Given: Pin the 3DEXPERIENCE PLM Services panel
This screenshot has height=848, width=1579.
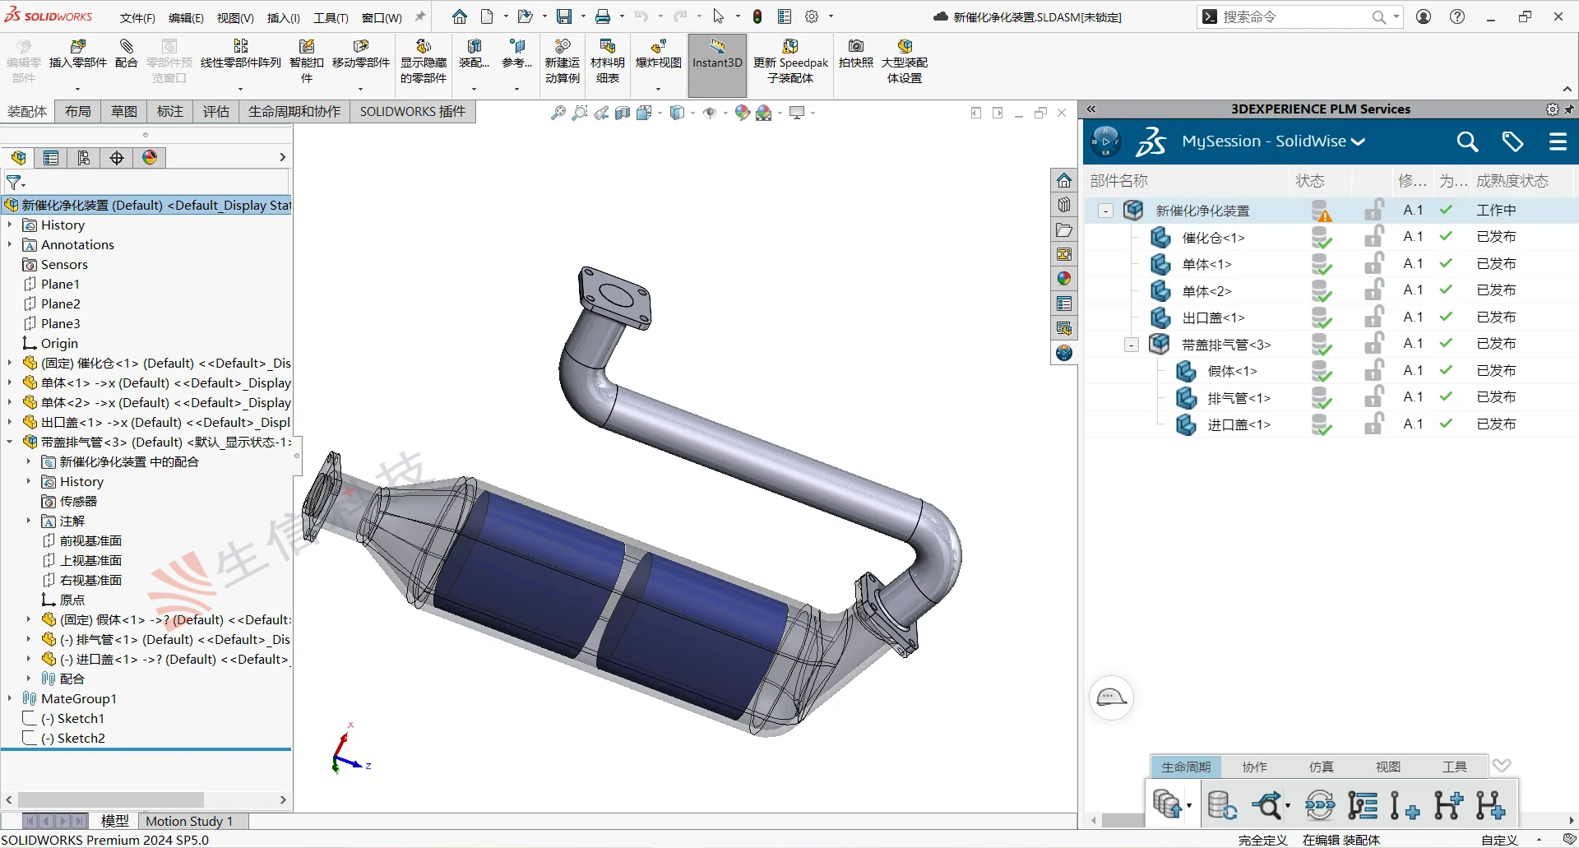Looking at the screenshot, I should coord(1569,109).
